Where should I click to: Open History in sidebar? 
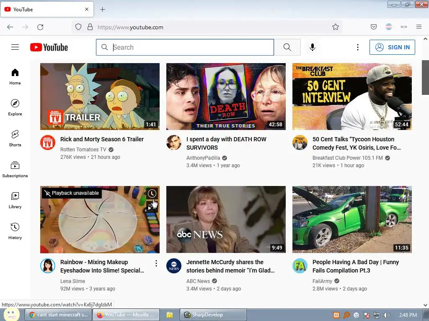click(x=15, y=231)
